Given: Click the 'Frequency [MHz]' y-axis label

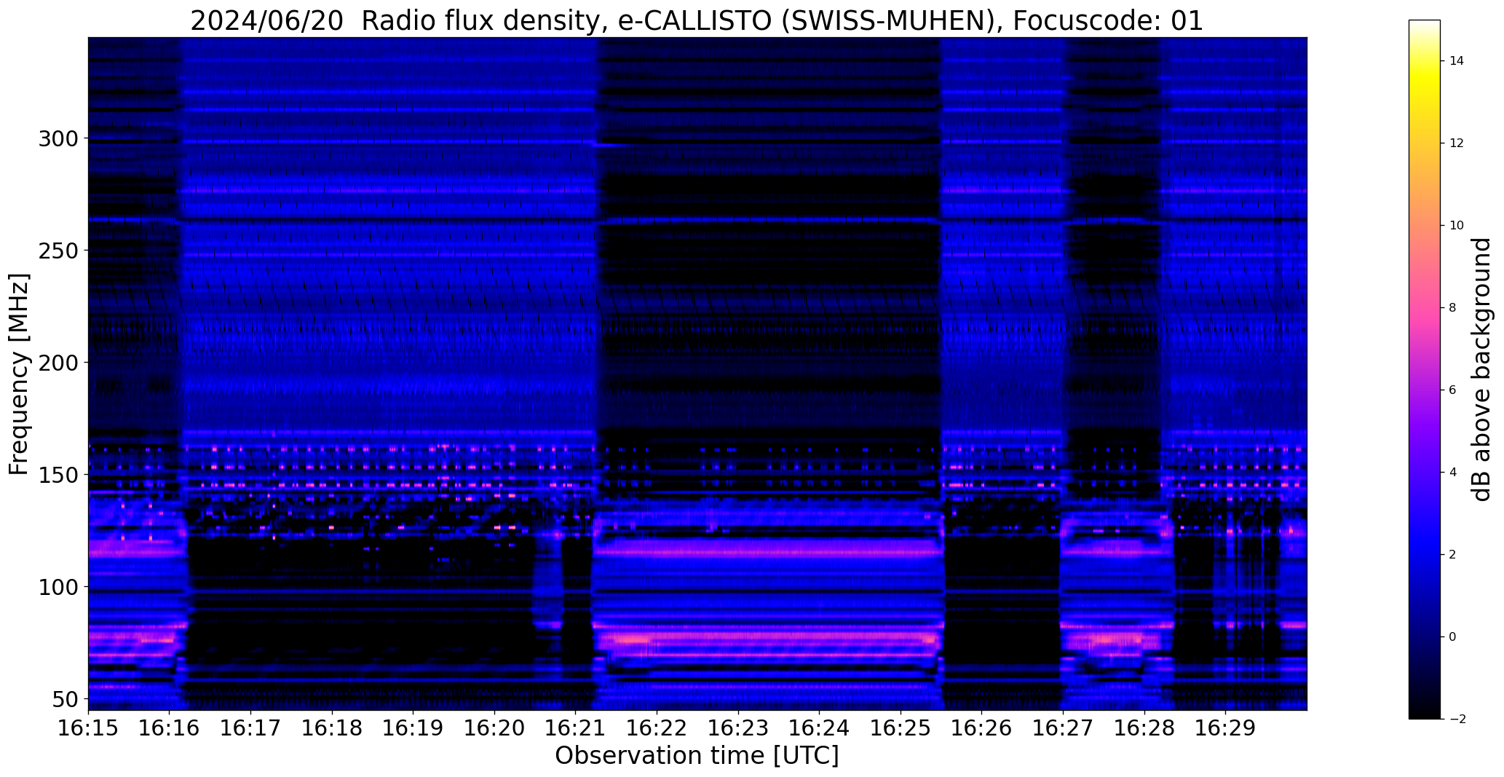Looking at the screenshot, I should (x=19, y=374).
